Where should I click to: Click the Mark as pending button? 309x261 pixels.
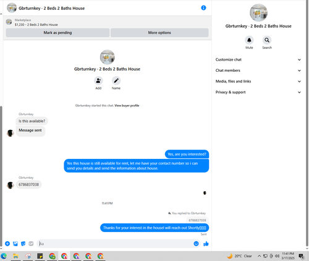(57, 33)
